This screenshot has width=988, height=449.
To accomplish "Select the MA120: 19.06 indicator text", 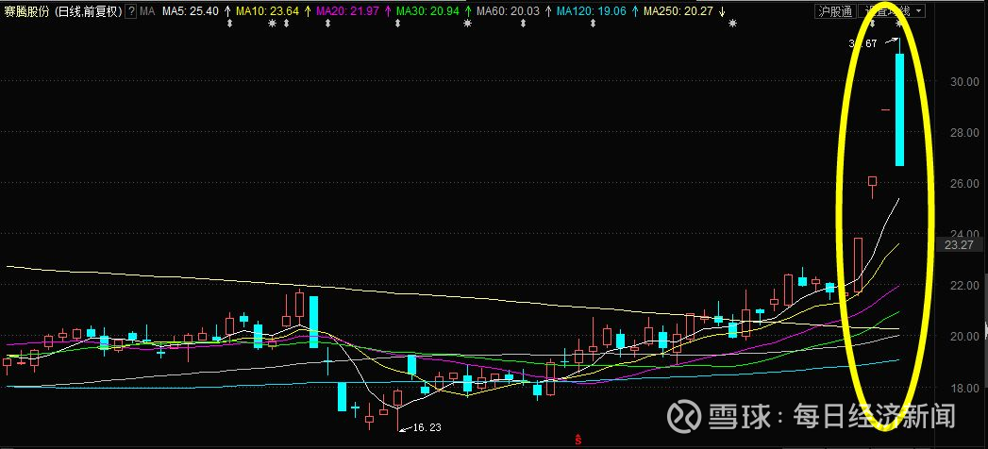I will pyautogui.click(x=591, y=11).
